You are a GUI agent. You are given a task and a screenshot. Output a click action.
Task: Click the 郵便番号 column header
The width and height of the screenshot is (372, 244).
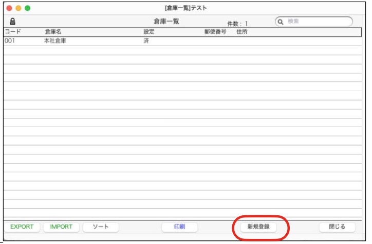click(x=215, y=32)
